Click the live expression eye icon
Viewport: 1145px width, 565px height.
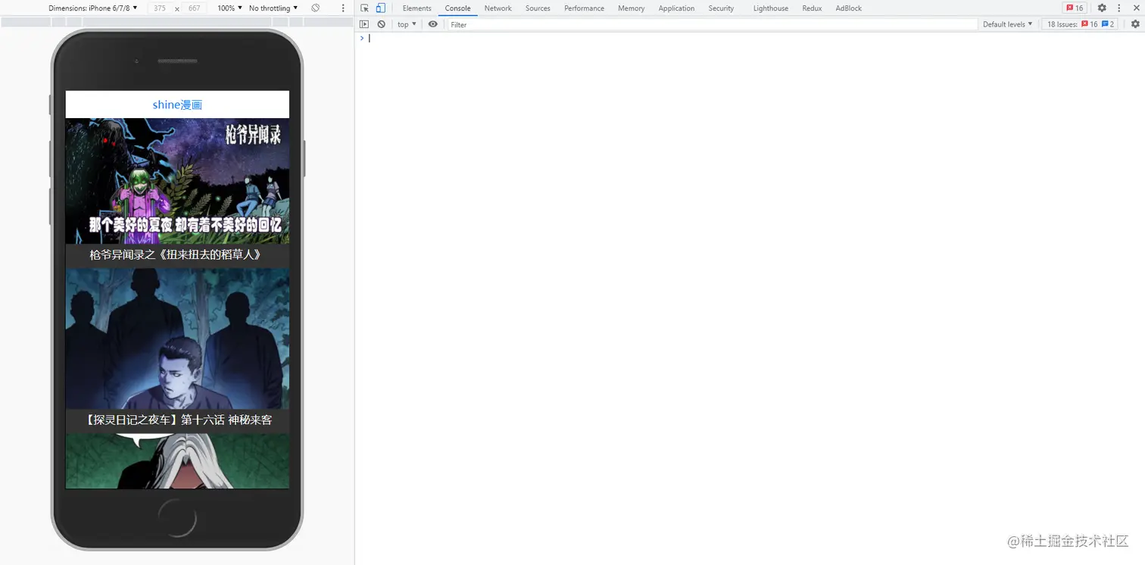point(432,24)
